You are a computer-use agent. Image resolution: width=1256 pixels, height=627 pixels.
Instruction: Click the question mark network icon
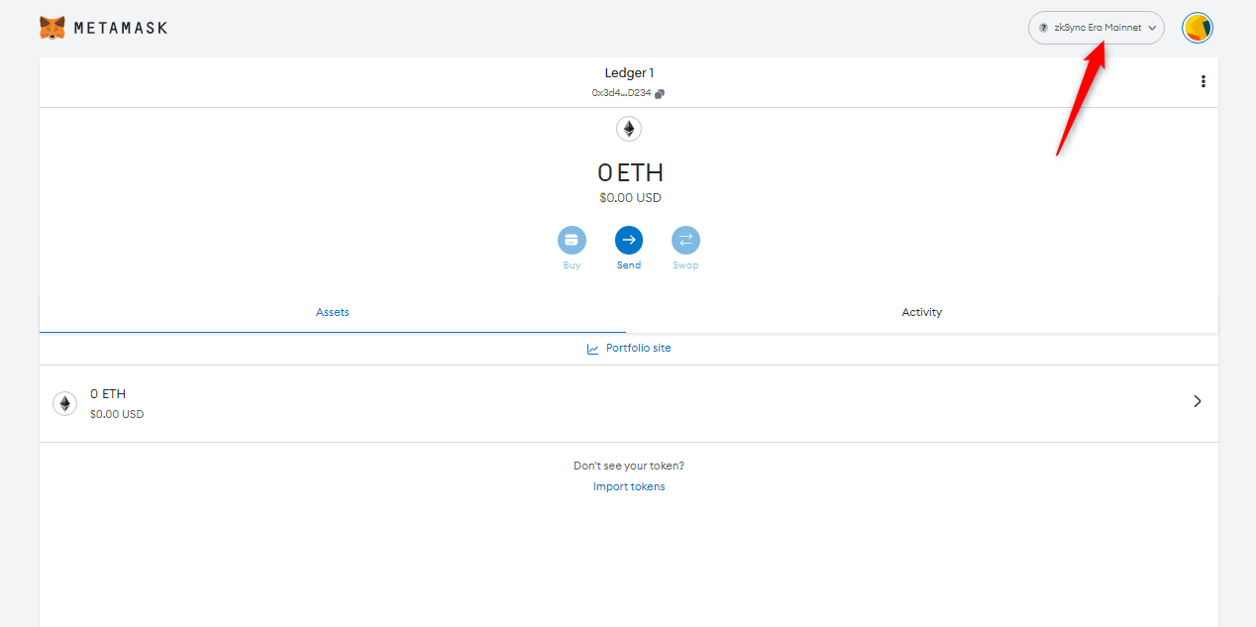1043,28
